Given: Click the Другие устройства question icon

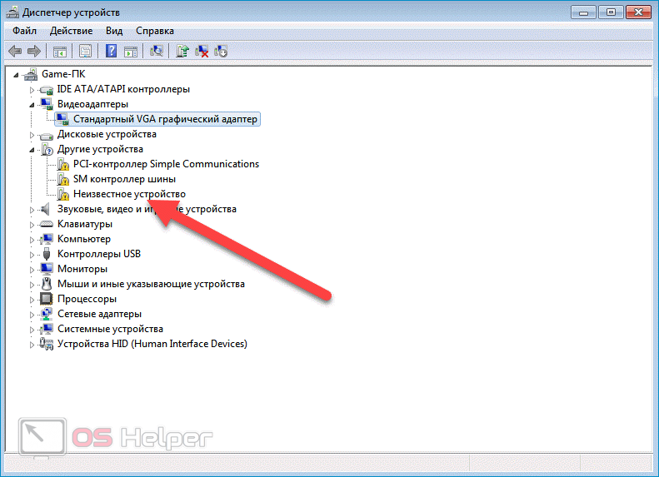Looking at the screenshot, I should (46, 149).
